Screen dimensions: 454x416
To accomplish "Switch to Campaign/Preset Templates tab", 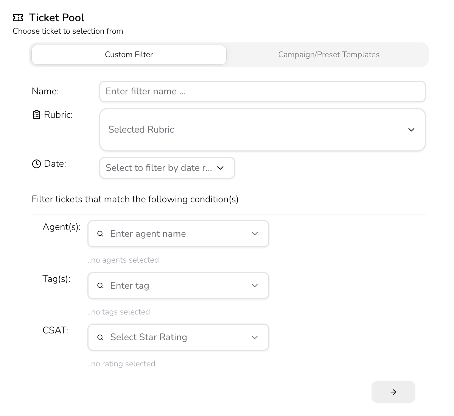I will (328, 55).
